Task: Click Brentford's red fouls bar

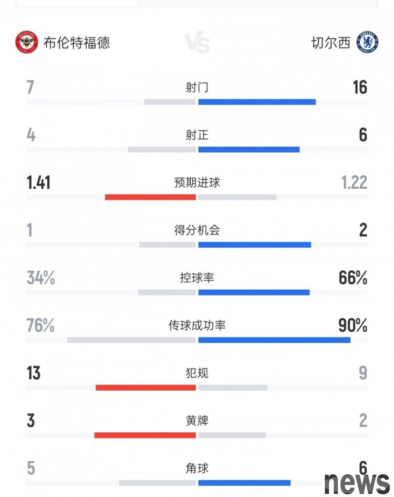Action: (x=146, y=388)
